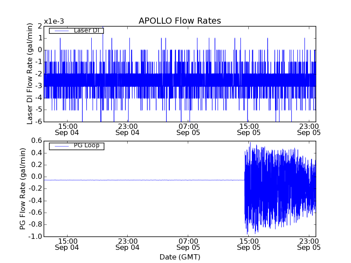Click the "APOLLO Flow Rates" chart title
The image size is (351, 263).
click(x=179, y=21)
